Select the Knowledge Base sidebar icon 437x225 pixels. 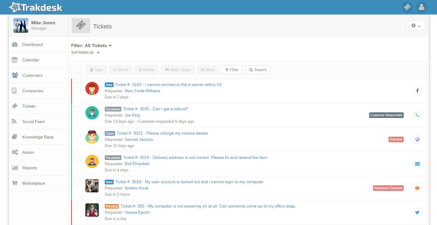coord(15,137)
